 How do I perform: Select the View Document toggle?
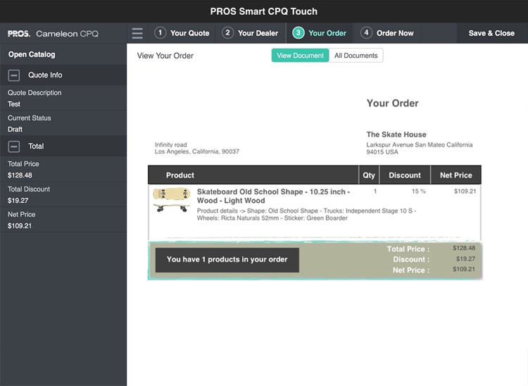[300, 56]
